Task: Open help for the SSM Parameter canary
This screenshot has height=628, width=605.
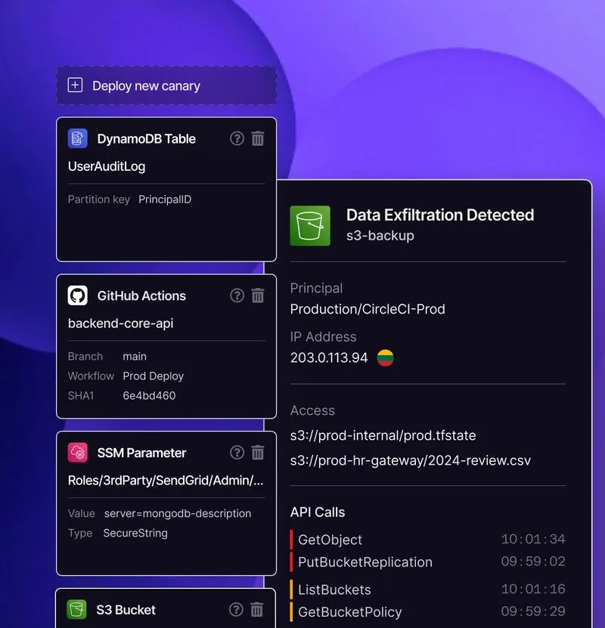Action: coord(237,453)
